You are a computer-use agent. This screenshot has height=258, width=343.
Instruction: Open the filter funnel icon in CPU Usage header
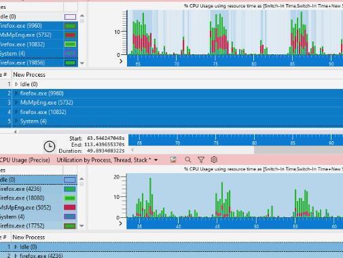201,160
